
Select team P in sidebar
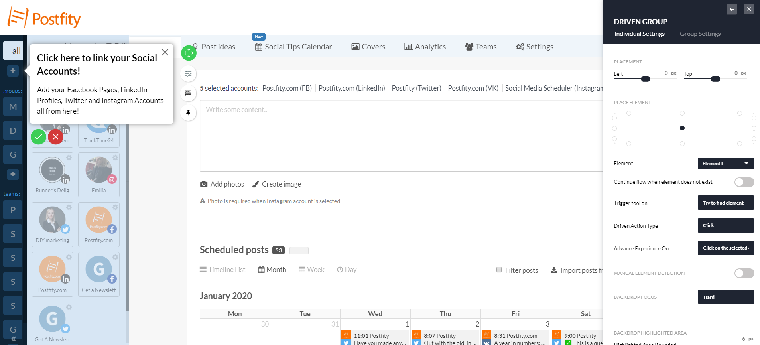[x=13, y=210]
